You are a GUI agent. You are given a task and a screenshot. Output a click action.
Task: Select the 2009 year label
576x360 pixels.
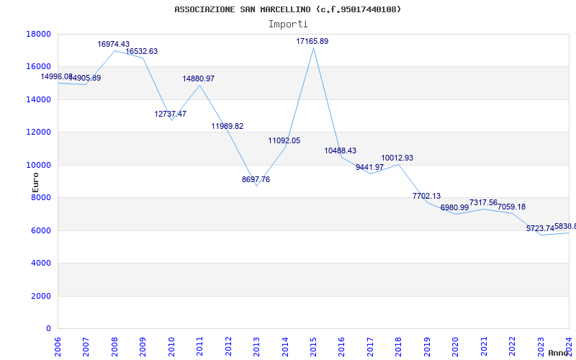click(x=143, y=346)
